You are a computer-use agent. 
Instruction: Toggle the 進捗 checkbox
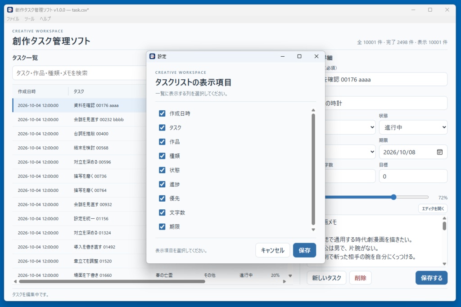point(162,185)
